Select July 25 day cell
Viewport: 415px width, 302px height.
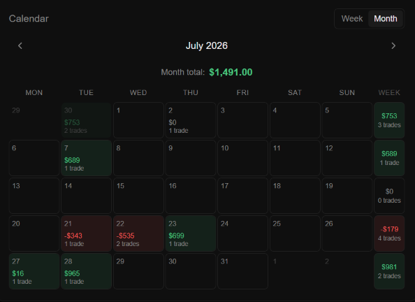295,233
